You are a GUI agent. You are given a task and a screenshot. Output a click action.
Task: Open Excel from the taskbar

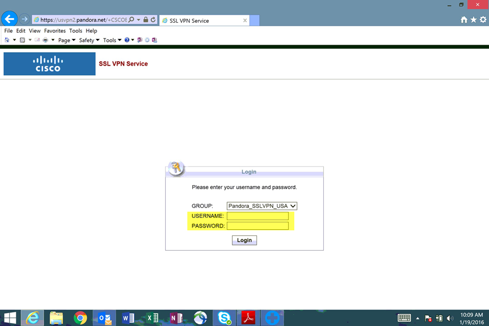pyautogui.click(x=151, y=318)
